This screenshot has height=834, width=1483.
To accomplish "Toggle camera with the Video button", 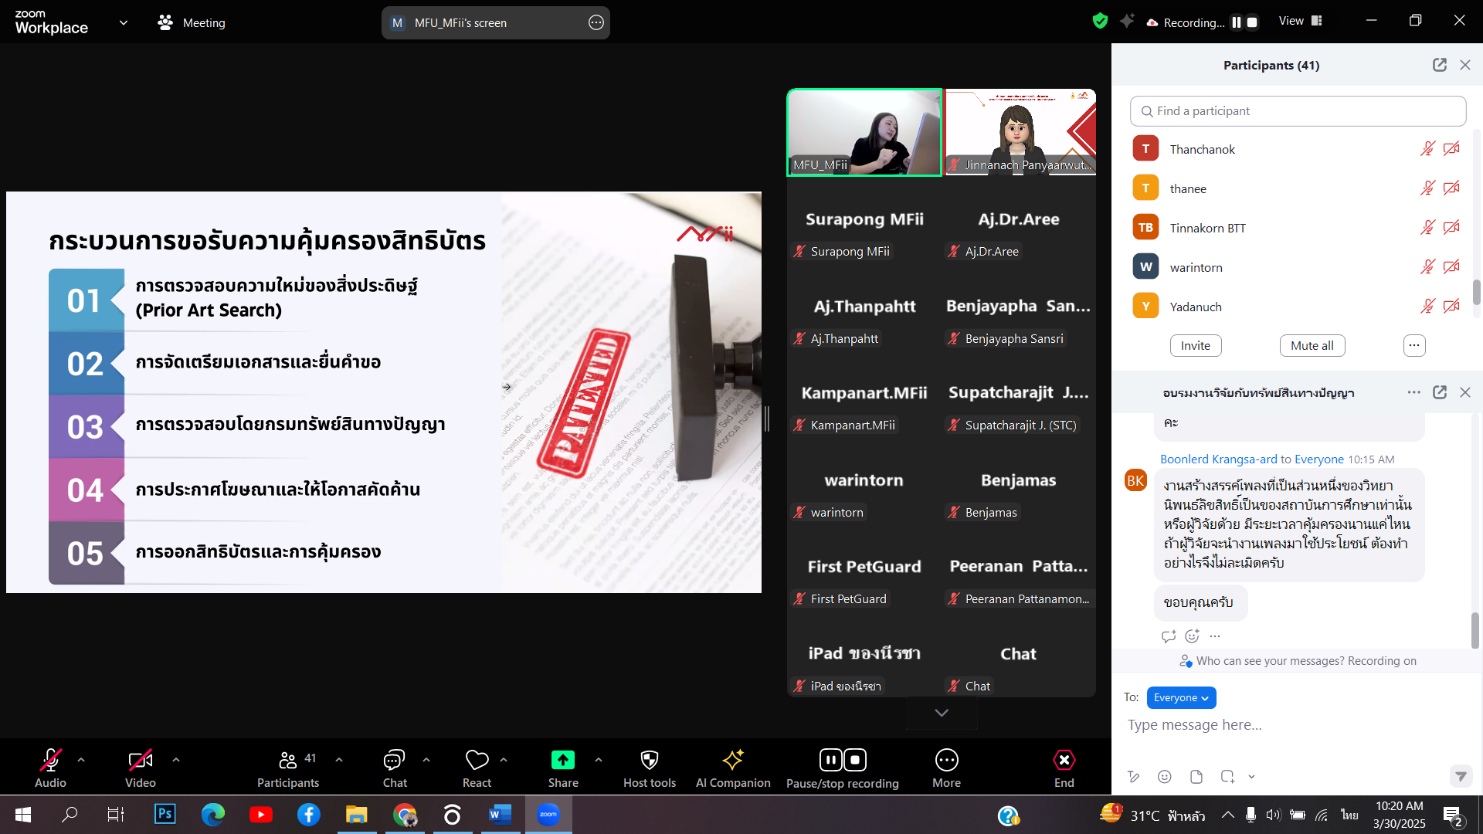I will (x=140, y=761).
